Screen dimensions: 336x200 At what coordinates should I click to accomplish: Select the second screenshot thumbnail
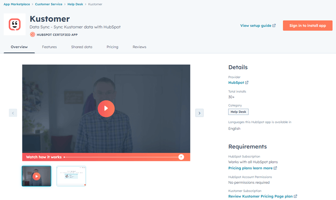tap(71, 176)
